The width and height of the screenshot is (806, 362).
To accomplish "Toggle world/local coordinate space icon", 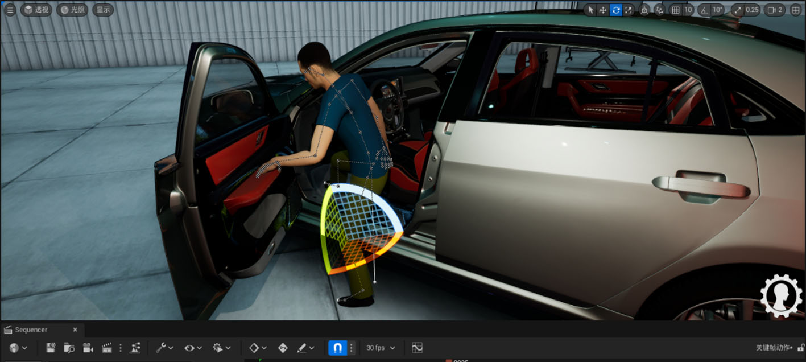I will coord(644,10).
